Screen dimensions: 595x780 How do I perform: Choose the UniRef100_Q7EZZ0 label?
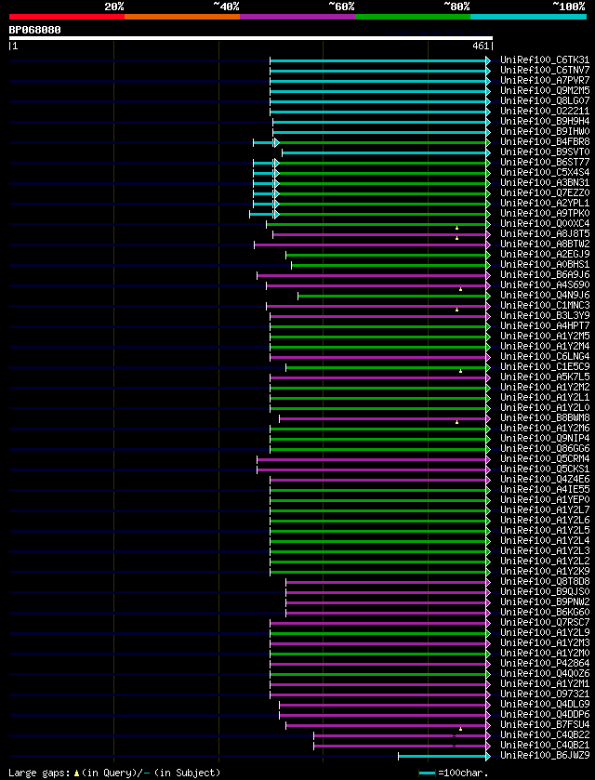545,193
